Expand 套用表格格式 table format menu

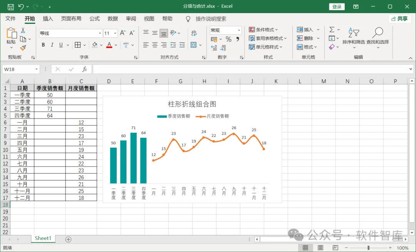click(268, 38)
